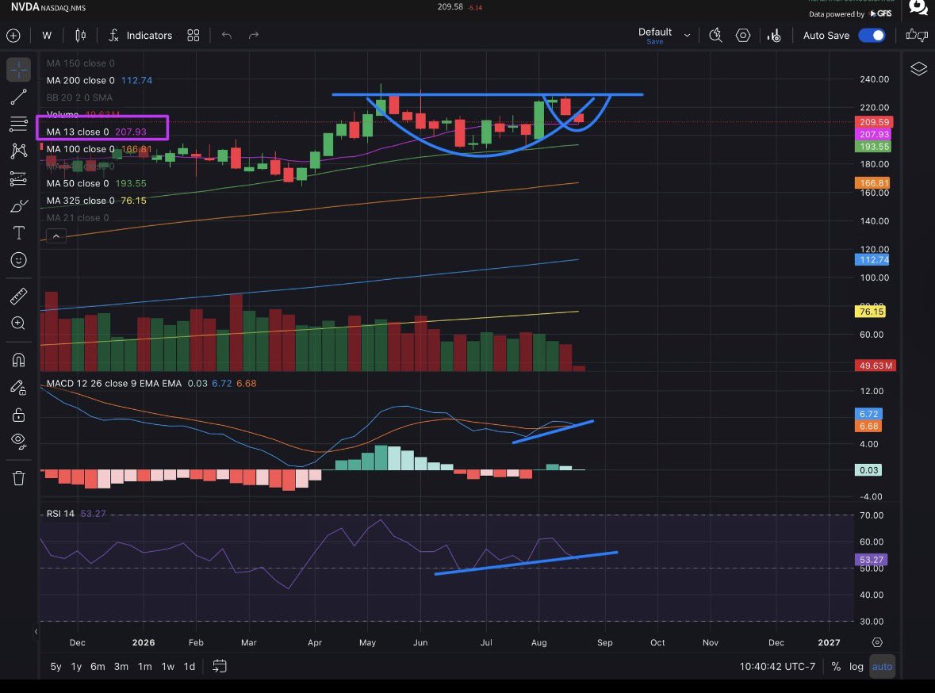Open the go to date calendar
Screen dimensions: 935x693
coord(220,666)
